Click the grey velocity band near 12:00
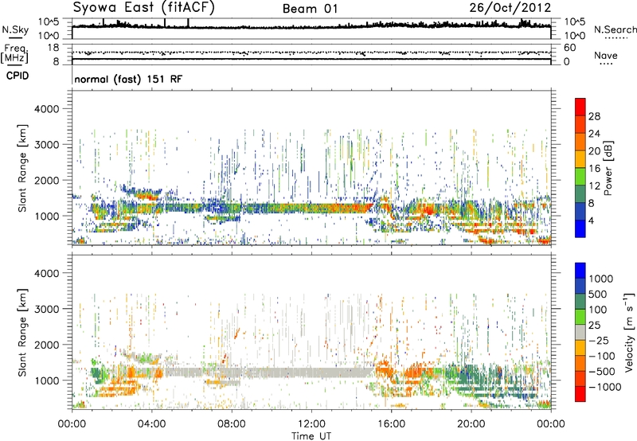The width and height of the screenshot is (637, 441). click(311, 373)
